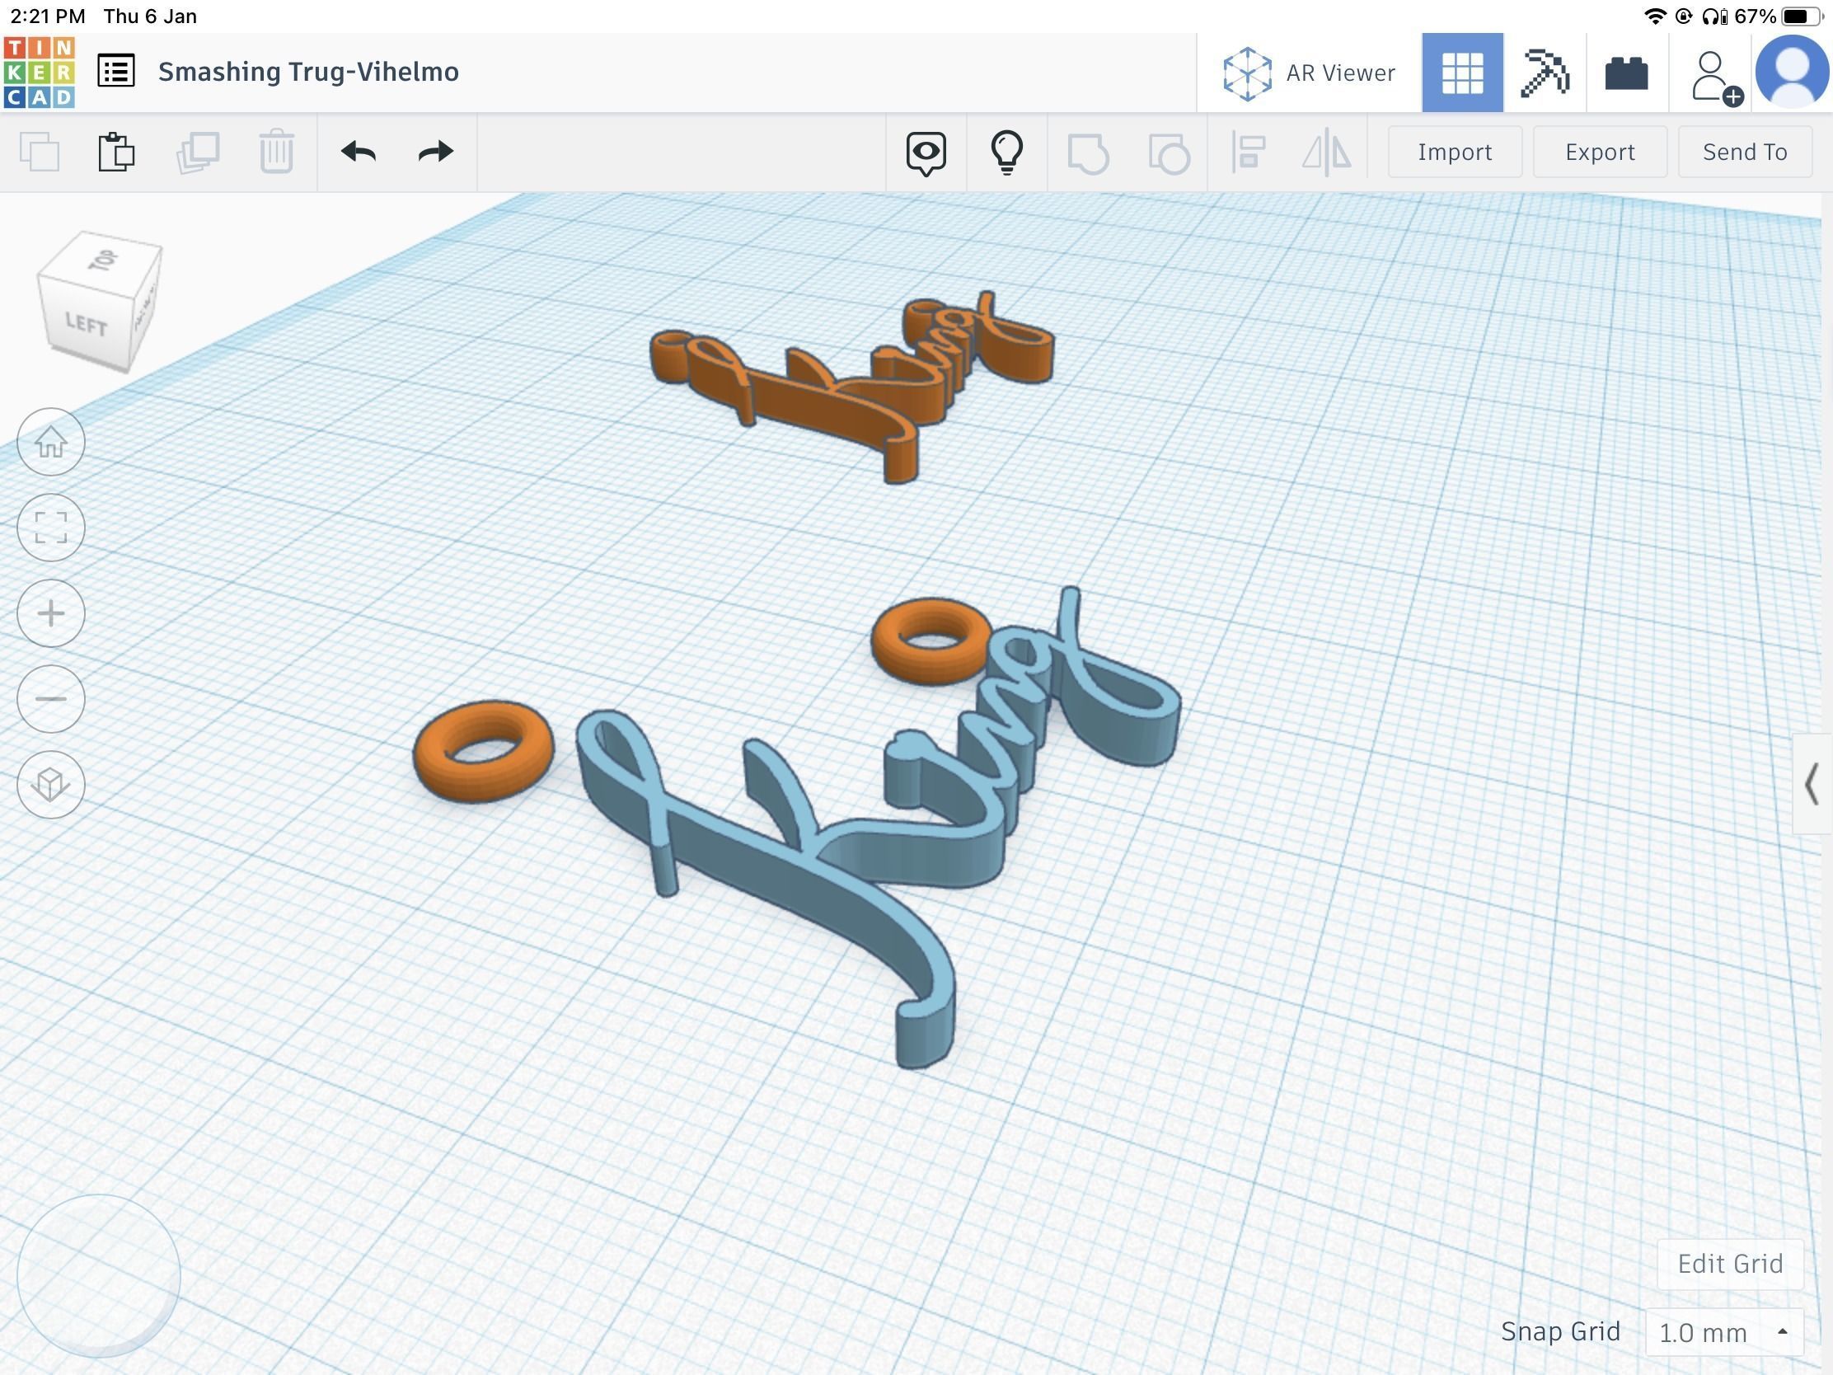Toggle the notes visibility eye icon
Image resolution: width=1833 pixels, height=1375 pixels.
pos(926,153)
